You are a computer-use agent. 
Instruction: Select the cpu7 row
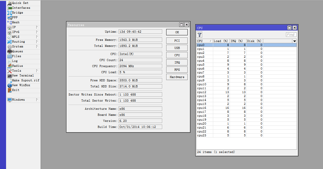[247, 73]
